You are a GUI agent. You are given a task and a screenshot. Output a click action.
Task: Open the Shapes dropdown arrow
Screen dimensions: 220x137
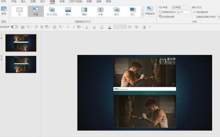point(50,27)
